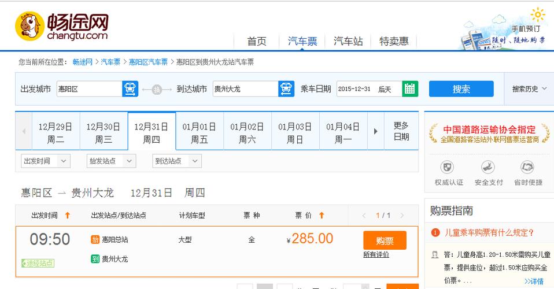Click the orange 始 station icon
554x289 pixels.
(x=95, y=239)
